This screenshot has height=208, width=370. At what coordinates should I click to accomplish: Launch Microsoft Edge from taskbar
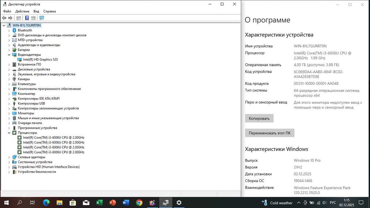point(46,202)
